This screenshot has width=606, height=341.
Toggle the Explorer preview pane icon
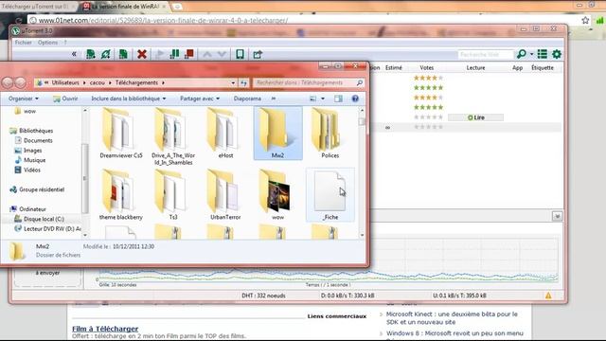tap(338, 99)
